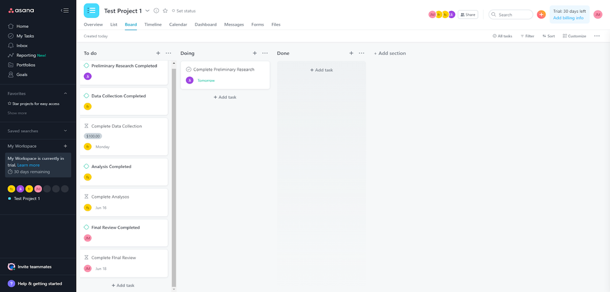610x292 pixels.
Task: Click the Complete Analysos hourglass icon
Action: click(86, 197)
